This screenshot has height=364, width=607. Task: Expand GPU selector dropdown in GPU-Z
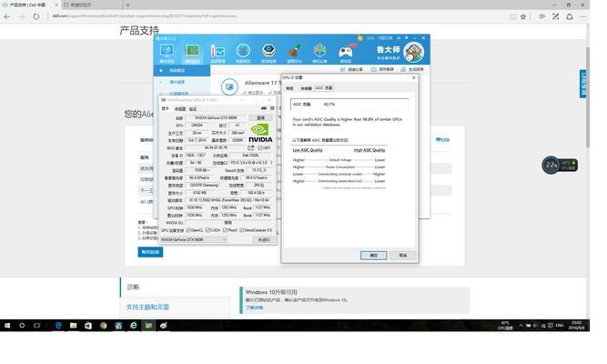[x=224, y=239]
